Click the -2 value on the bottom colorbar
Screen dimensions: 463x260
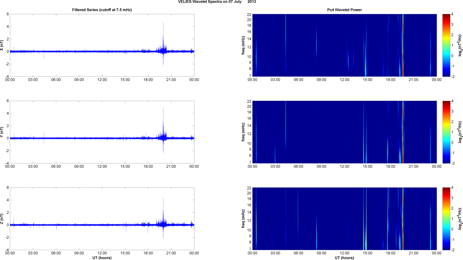453,250
